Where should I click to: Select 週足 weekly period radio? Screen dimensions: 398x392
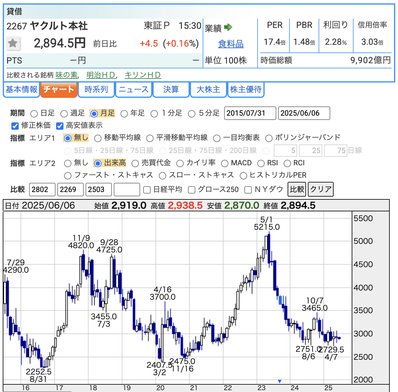point(64,114)
